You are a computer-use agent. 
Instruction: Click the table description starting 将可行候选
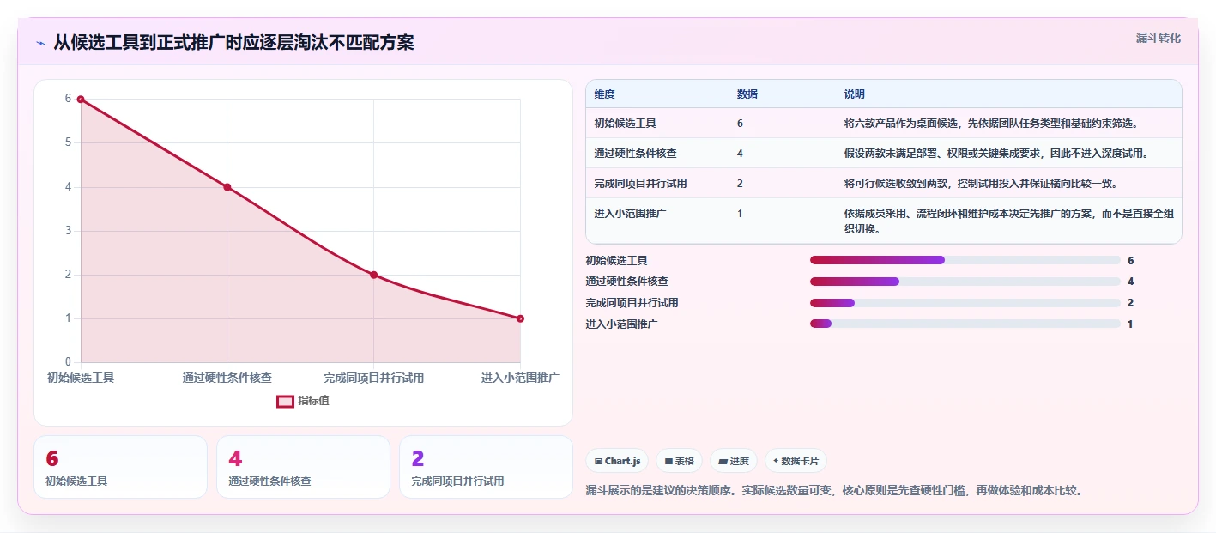click(x=980, y=184)
